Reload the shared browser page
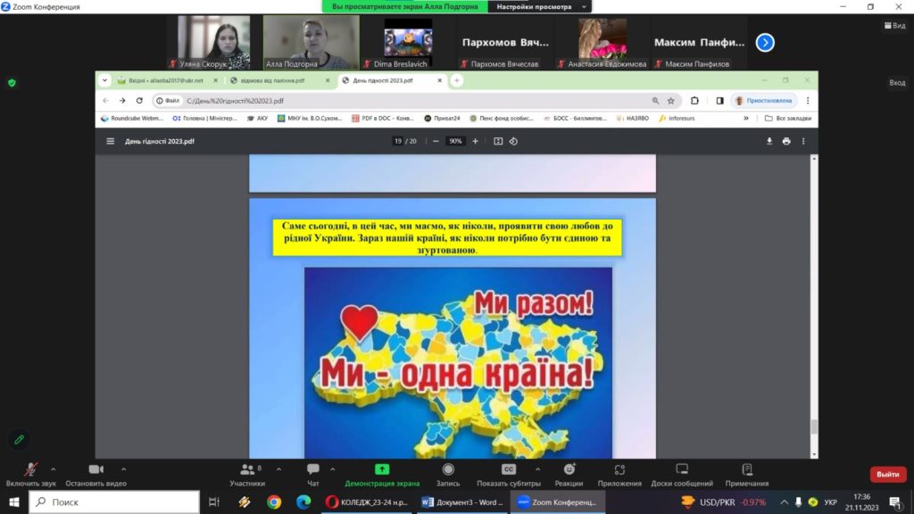Image resolution: width=914 pixels, height=514 pixels. (x=139, y=100)
